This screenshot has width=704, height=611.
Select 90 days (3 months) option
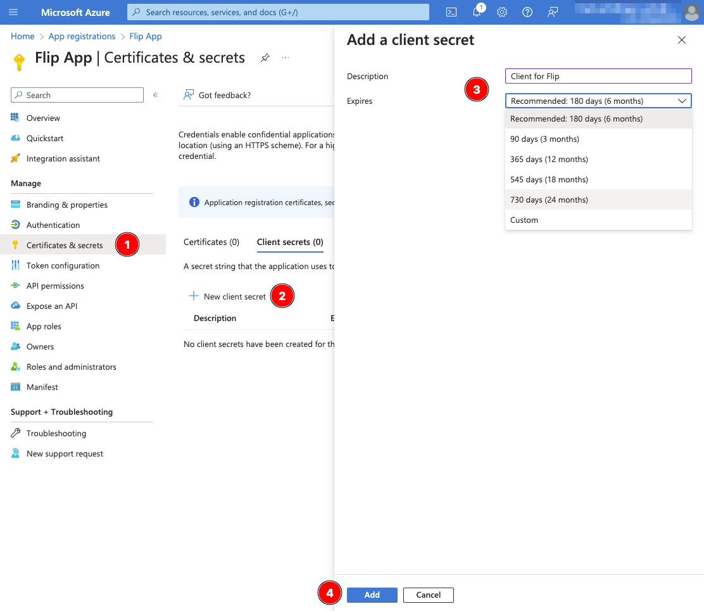click(x=598, y=139)
